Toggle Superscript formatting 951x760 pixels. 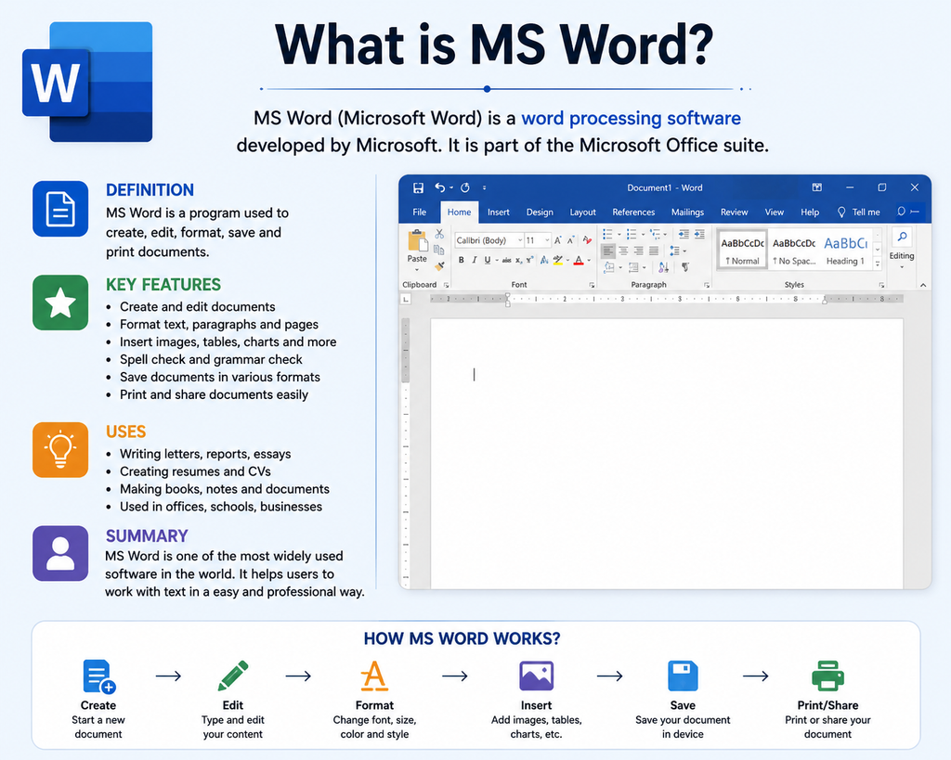(529, 260)
